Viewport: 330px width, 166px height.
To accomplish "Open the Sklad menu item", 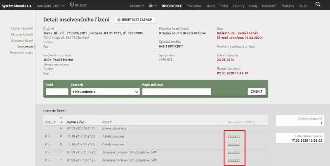I will (x=303, y=6).
